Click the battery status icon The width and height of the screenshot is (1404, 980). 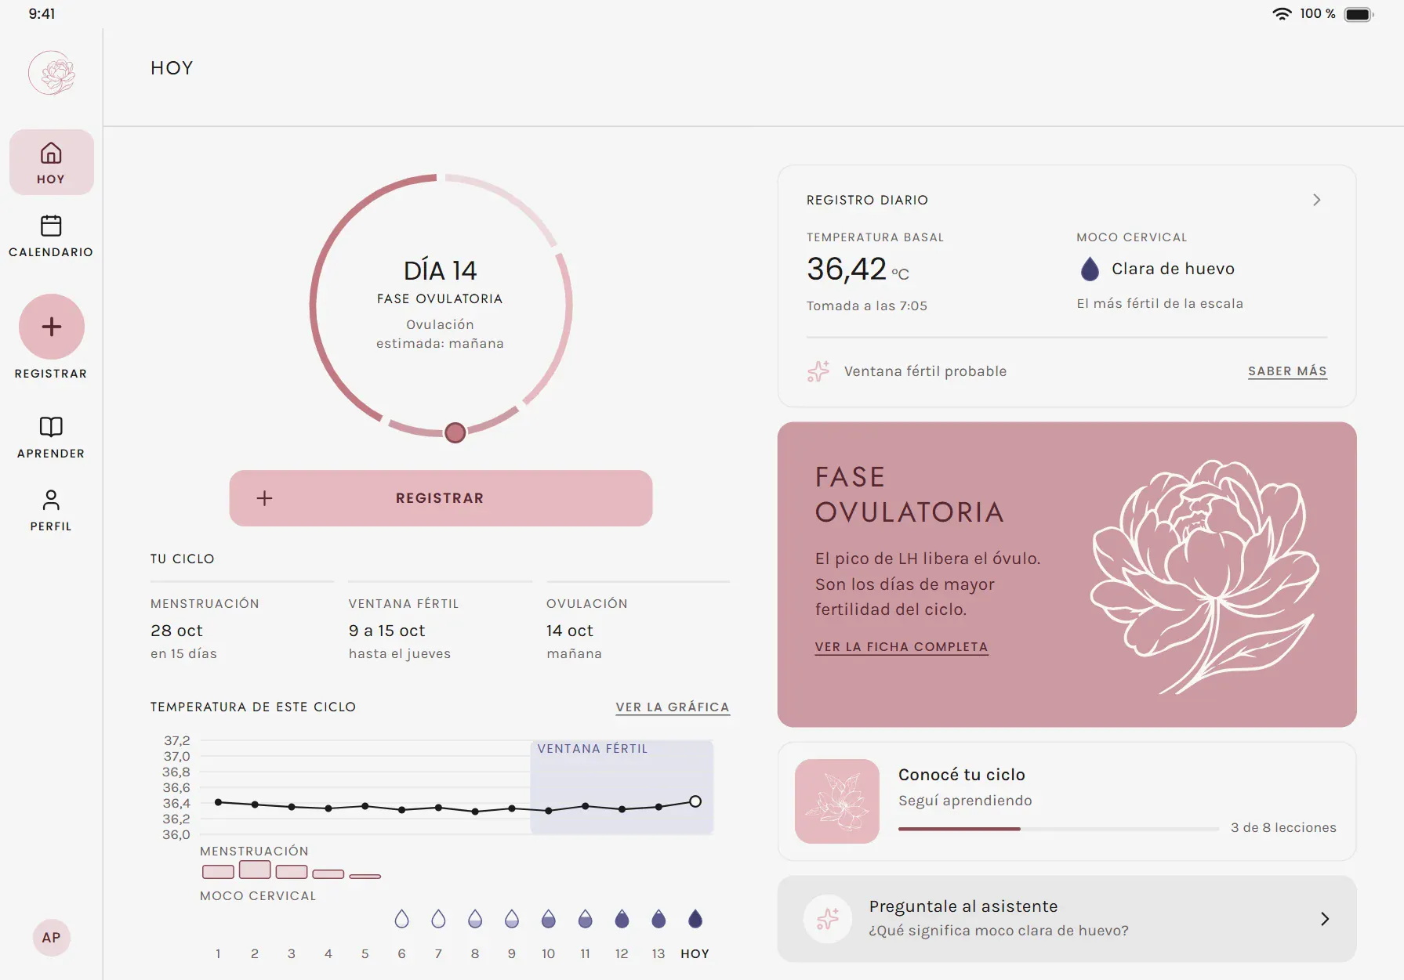click(1359, 14)
